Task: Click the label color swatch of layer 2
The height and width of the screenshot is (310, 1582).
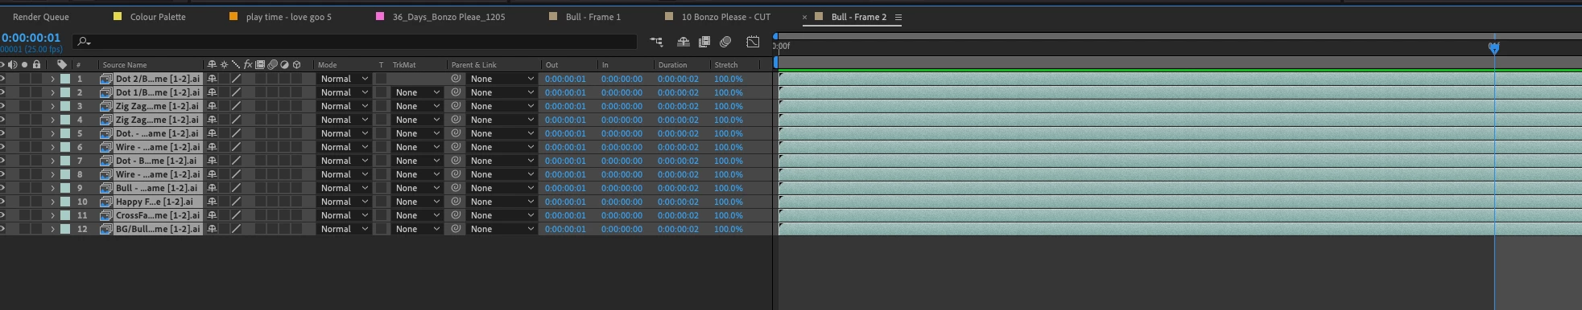Action: pos(65,92)
